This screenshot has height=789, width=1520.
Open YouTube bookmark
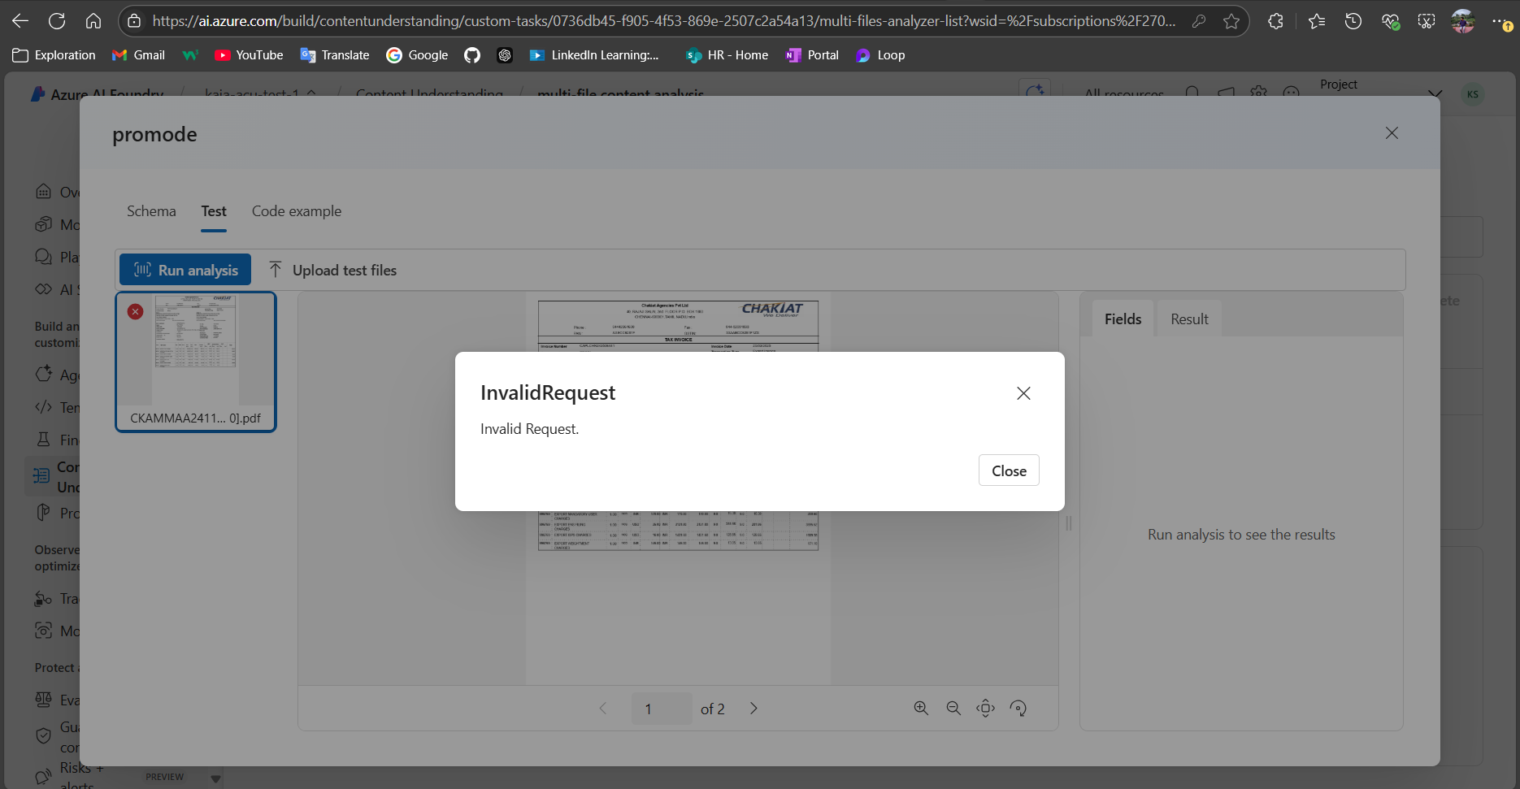tap(249, 55)
